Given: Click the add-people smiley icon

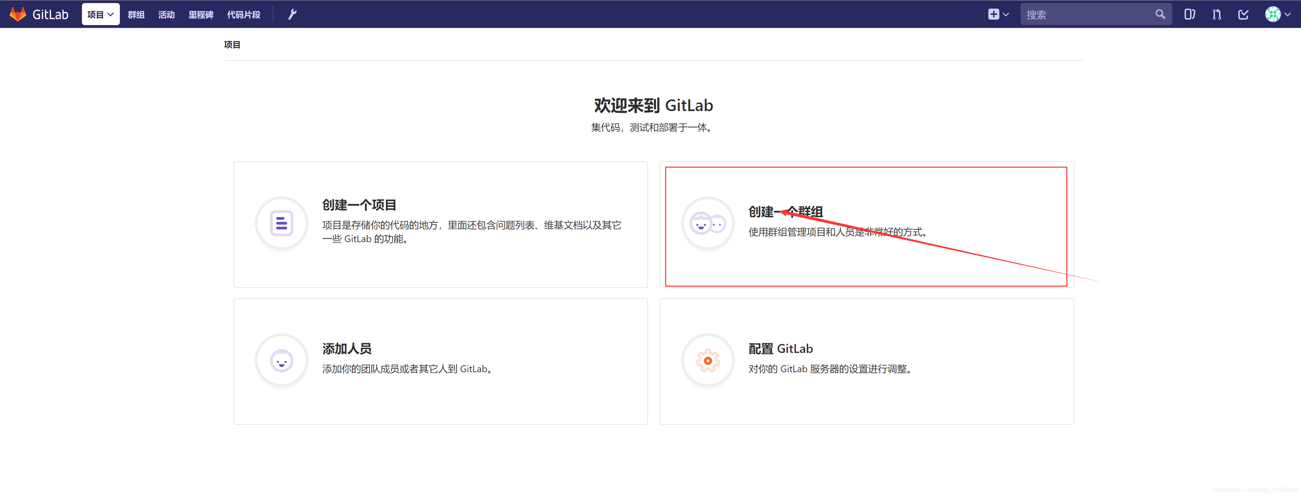Looking at the screenshot, I should coord(282,360).
